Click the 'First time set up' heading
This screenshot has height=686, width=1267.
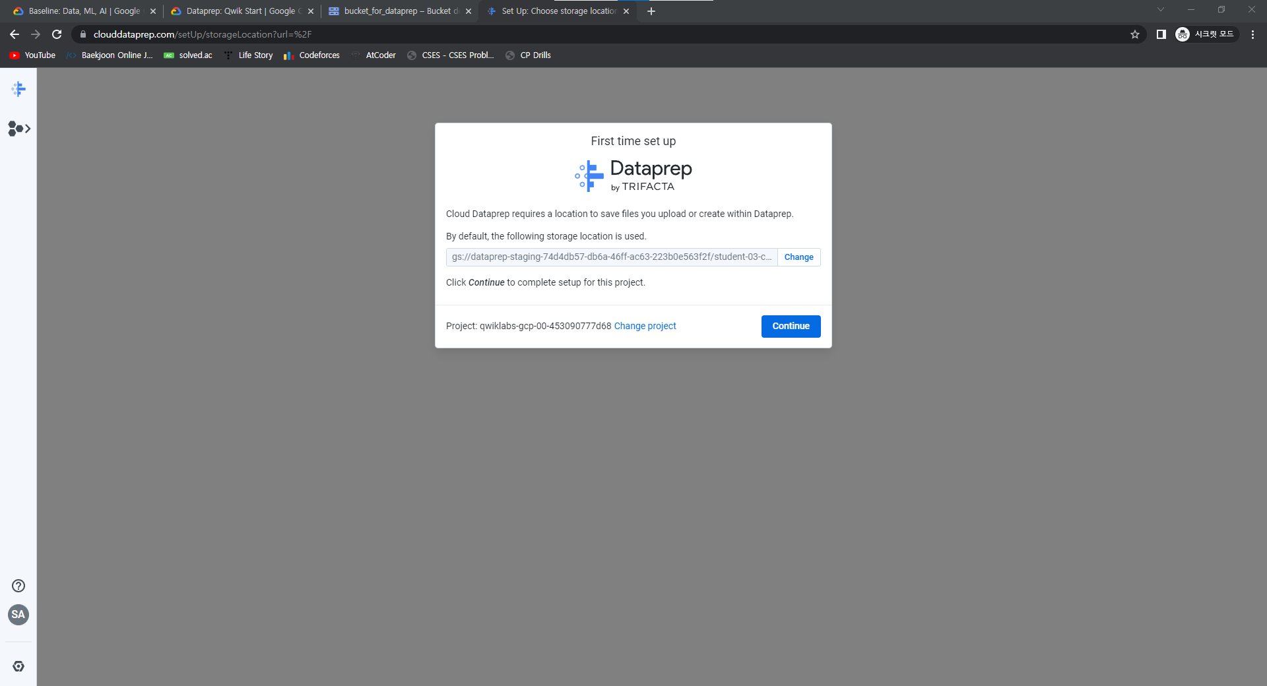[633, 141]
